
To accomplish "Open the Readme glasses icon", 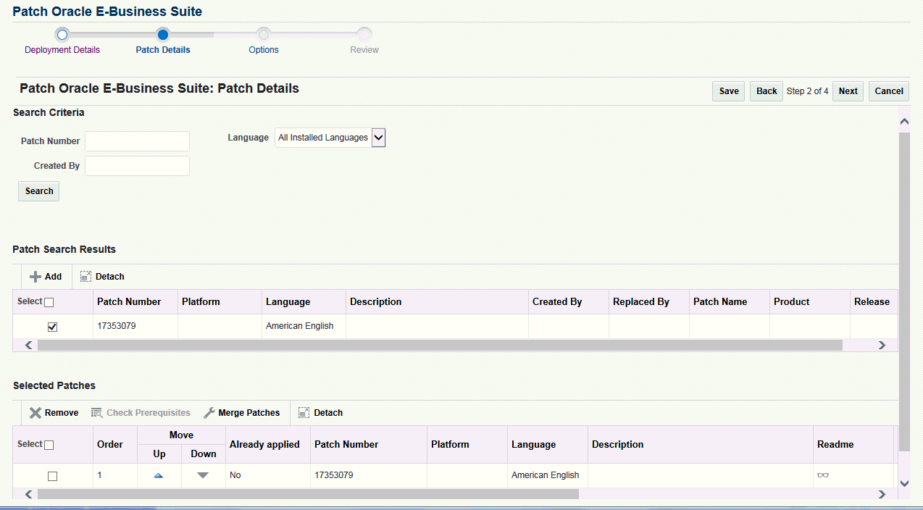I will pos(823,476).
